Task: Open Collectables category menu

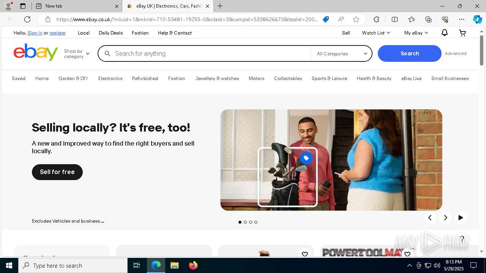Action: pos(288,78)
